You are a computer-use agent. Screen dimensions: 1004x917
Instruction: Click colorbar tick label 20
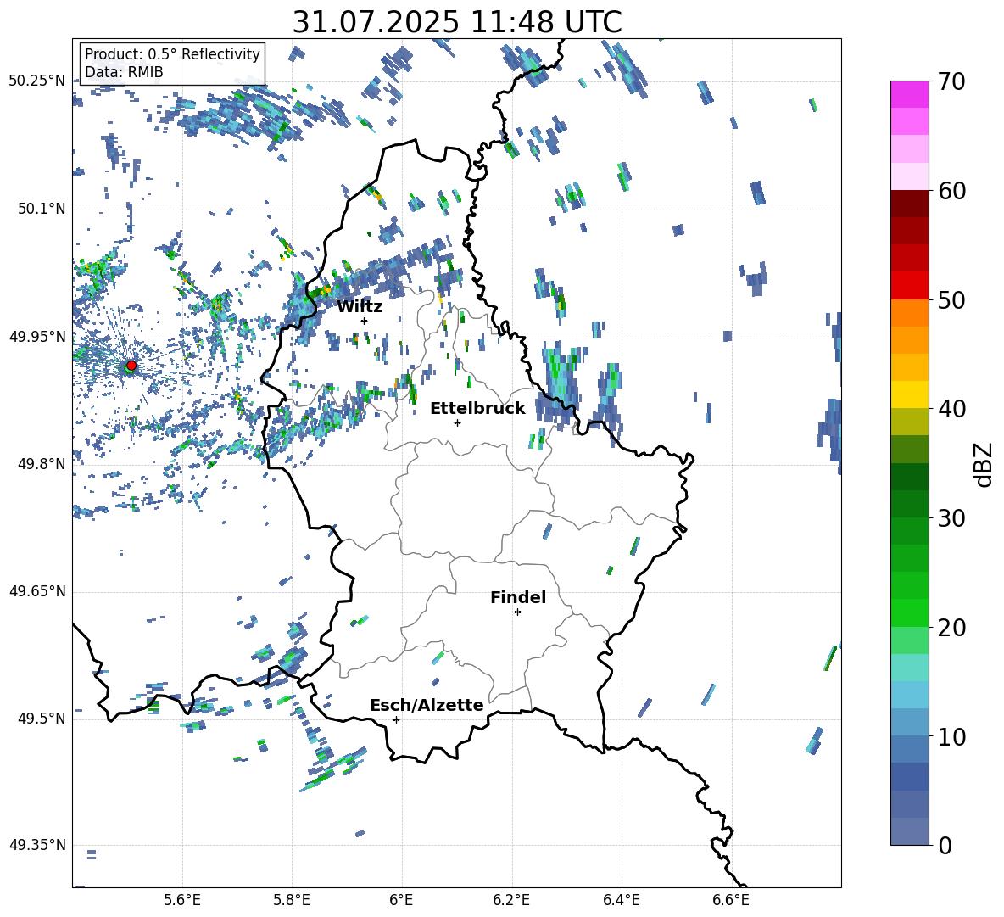[951, 628]
